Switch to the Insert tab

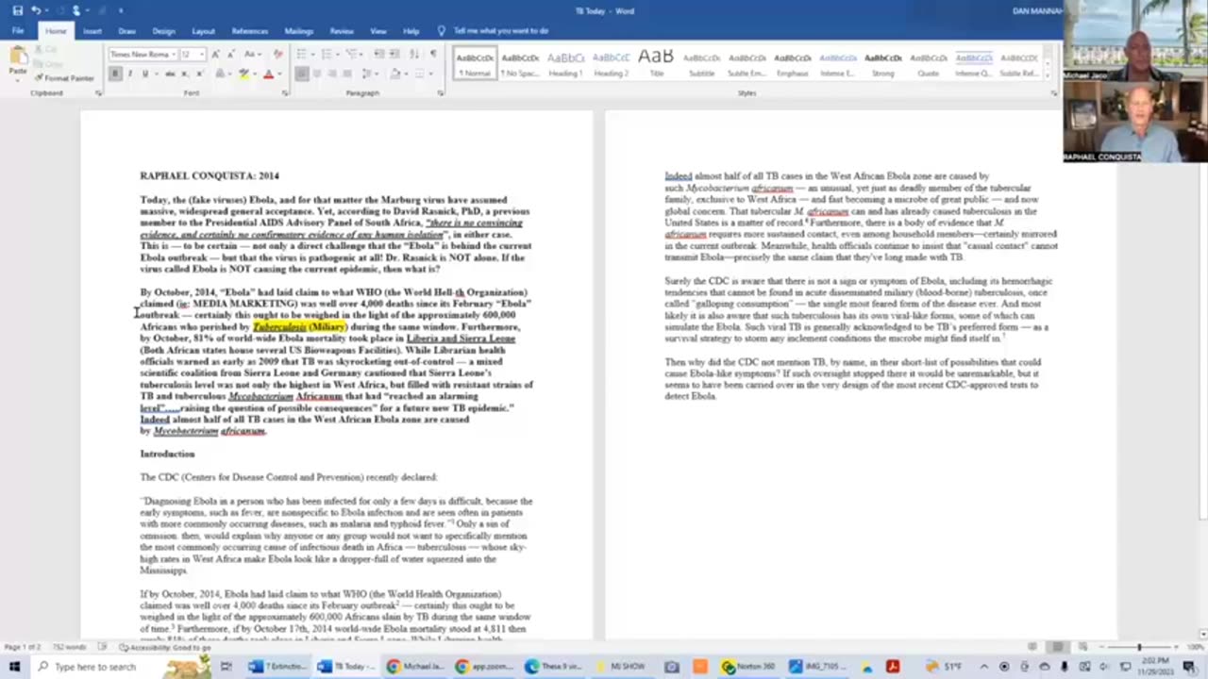92,31
